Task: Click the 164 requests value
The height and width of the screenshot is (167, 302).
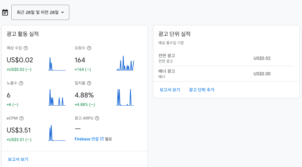Action: pos(80,60)
